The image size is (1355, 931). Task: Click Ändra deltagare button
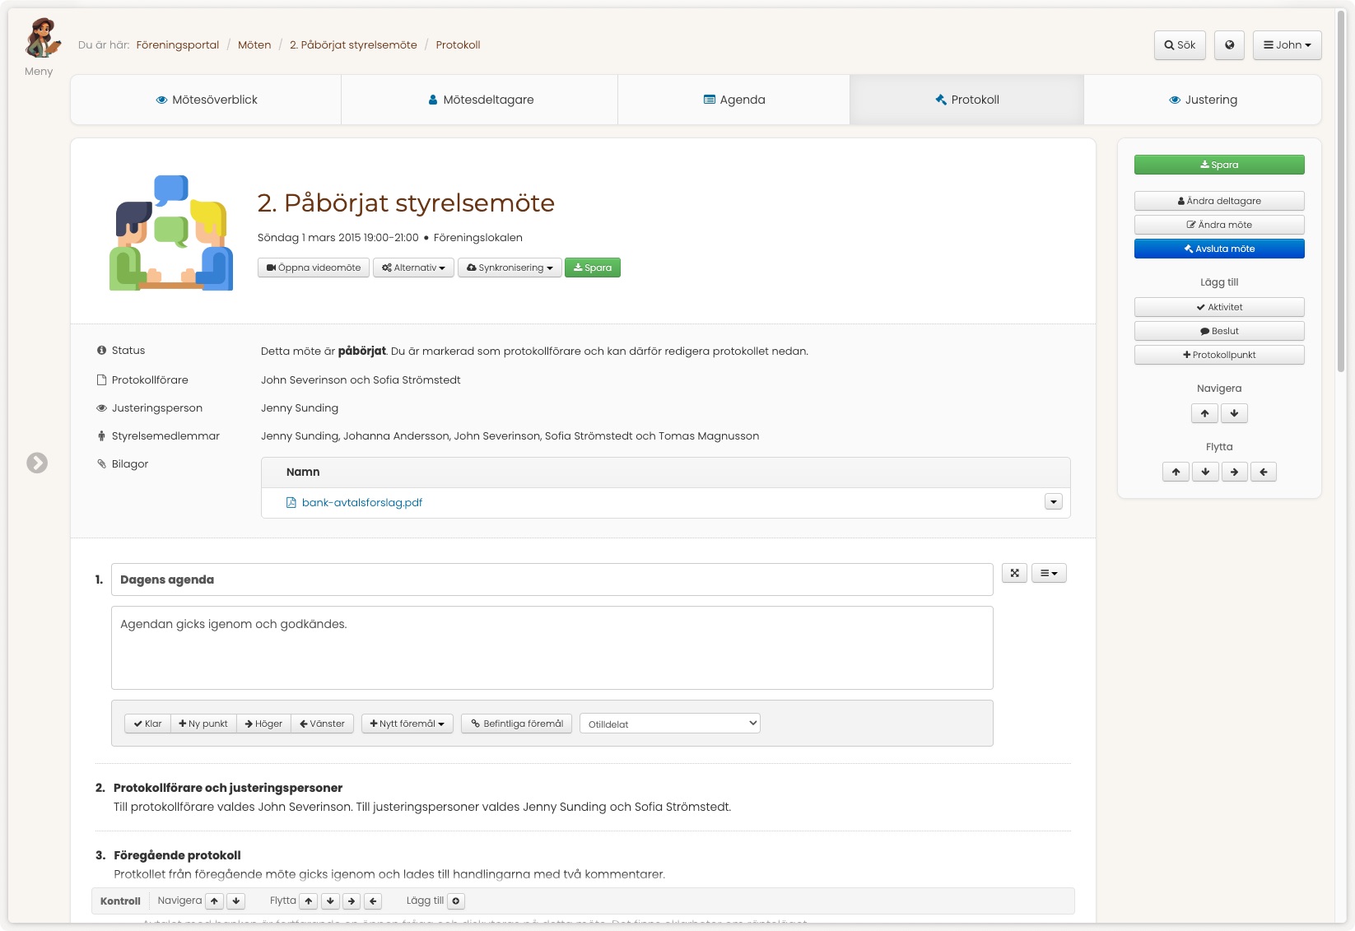pyautogui.click(x=1219, y=201)
